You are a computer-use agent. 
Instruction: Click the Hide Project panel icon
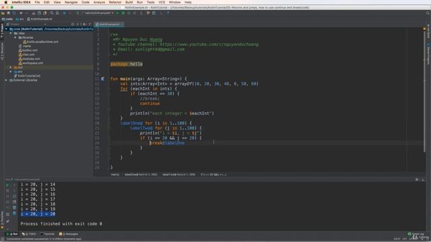click(x=90, y=24)
